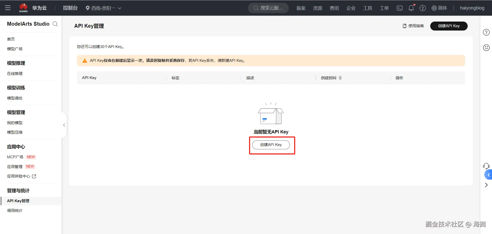Click the 操作 column header

399,78
